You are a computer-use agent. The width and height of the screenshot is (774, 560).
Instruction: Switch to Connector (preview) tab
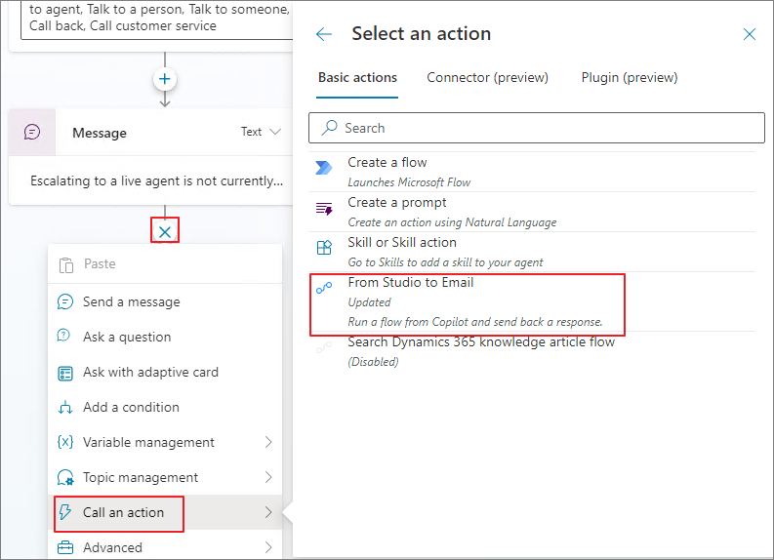[487, 78]
